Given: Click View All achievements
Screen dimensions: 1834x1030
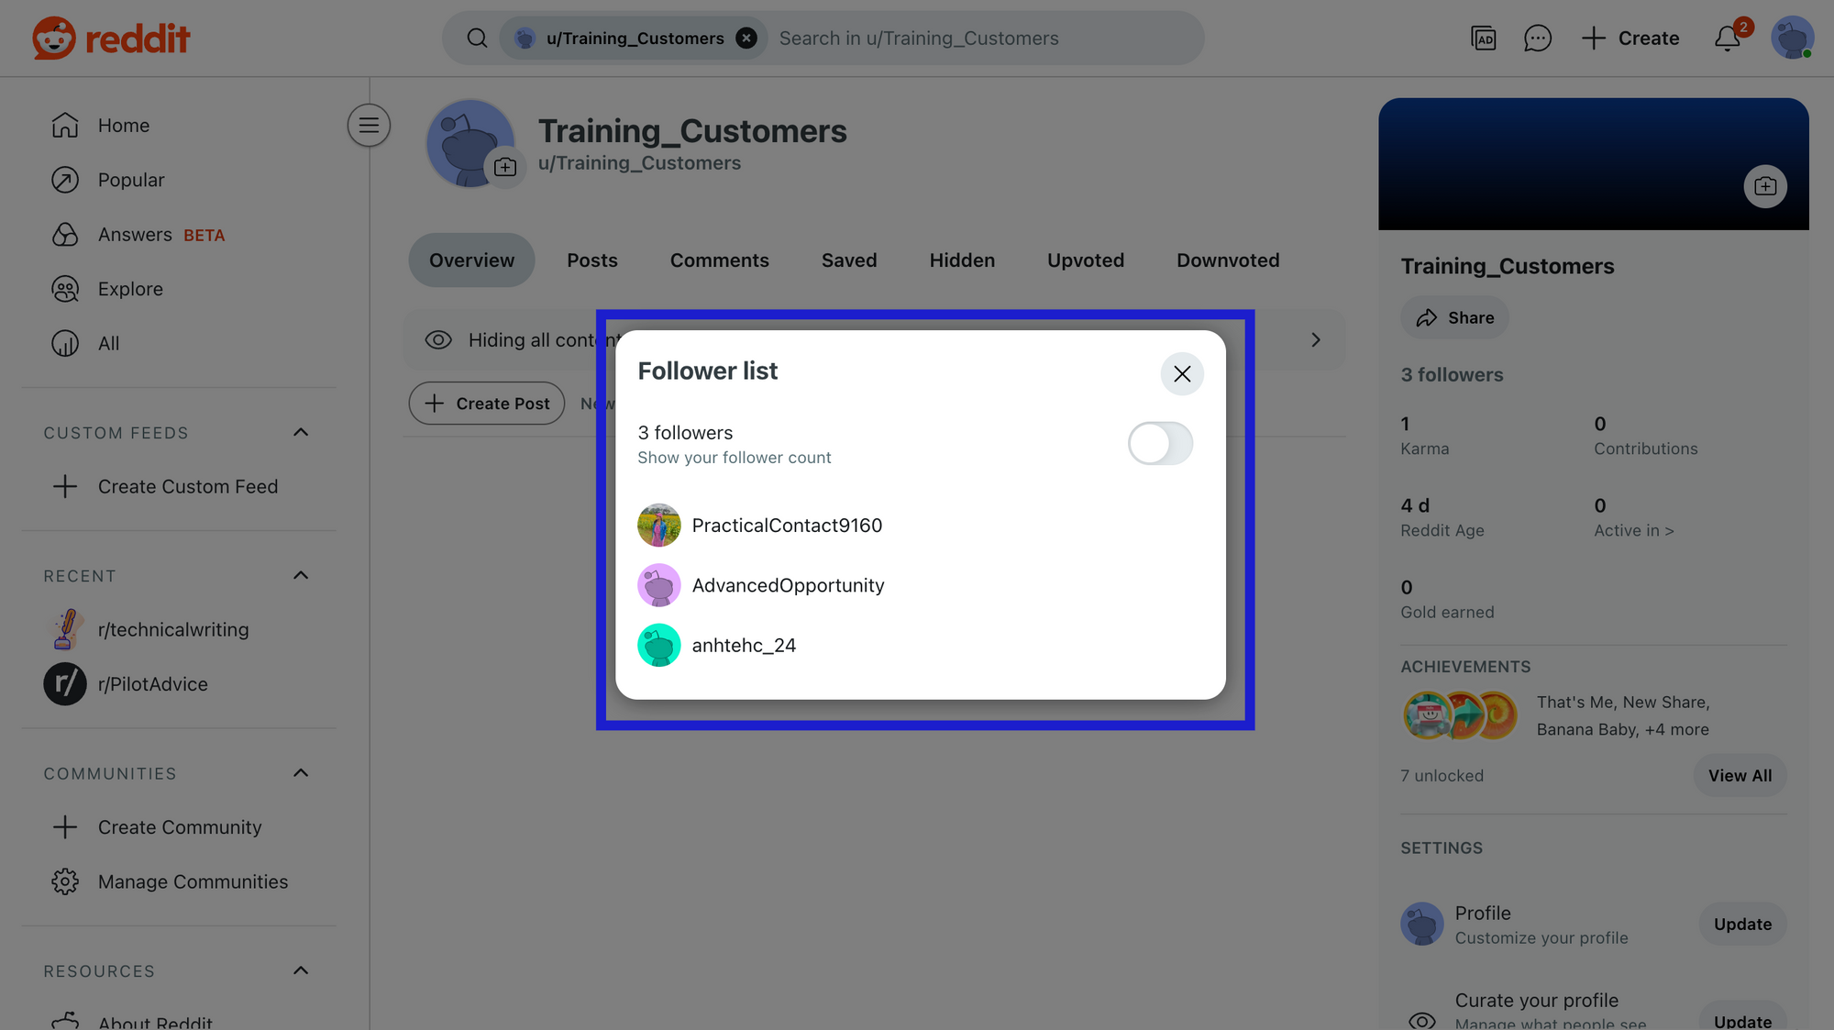Looking at the screenshot, I should click(1739, 775).
